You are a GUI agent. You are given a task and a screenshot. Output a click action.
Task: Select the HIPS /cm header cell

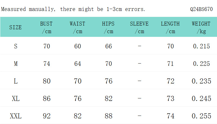pos(108,27)
